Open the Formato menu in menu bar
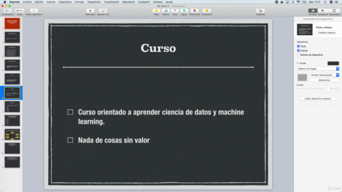This screenshot has width=342, height=192. [x=79, y=2]
